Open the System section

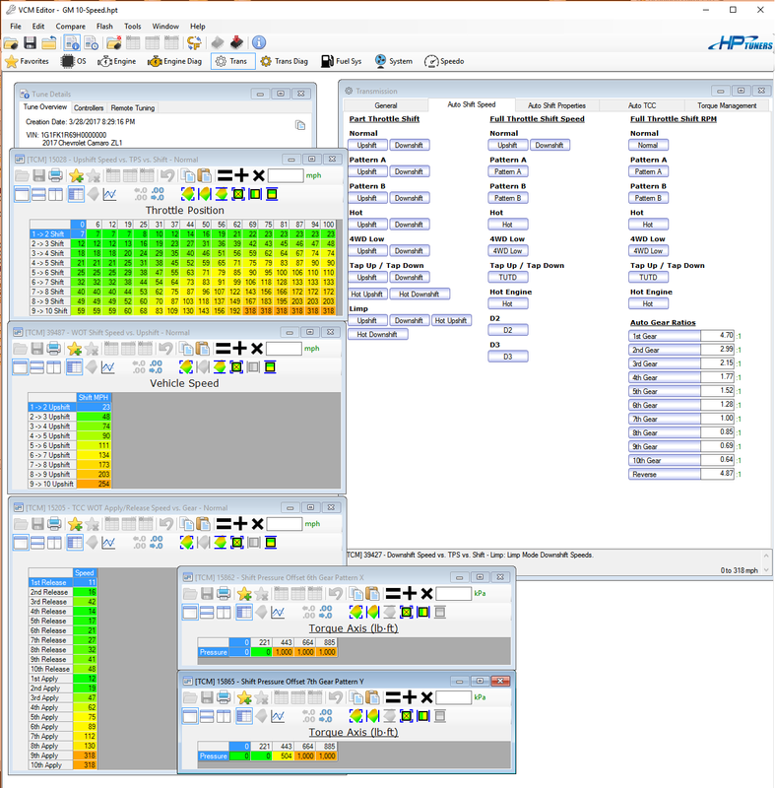coord(393,61)
